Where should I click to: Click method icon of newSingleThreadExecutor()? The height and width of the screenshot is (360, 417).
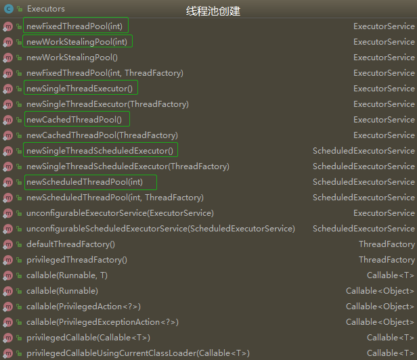[x=7, y=89]
